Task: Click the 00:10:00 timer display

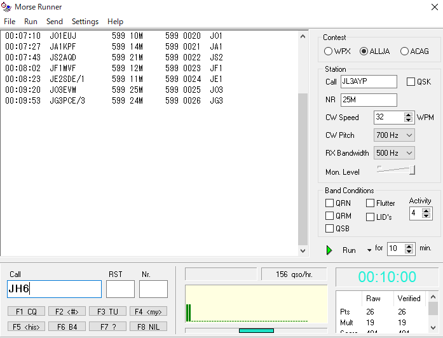Action: pos(387,277)
